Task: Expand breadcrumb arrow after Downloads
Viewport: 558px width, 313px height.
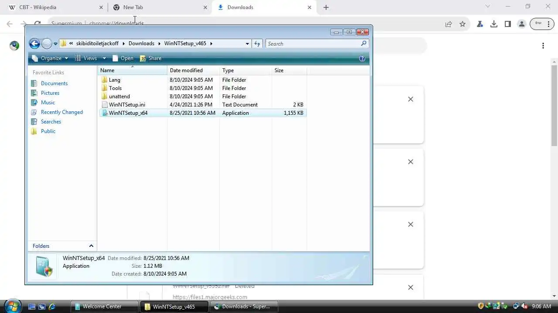Action: point(160,43)
